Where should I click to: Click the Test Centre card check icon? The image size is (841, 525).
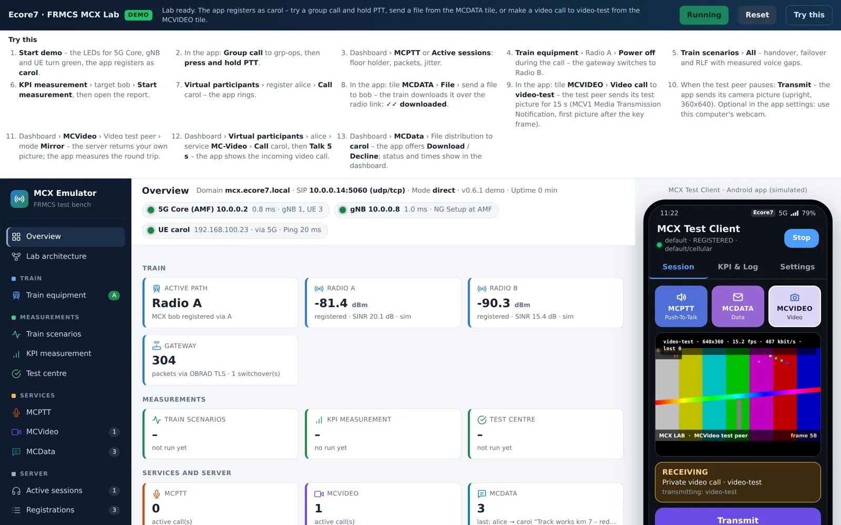pos(482,419)
